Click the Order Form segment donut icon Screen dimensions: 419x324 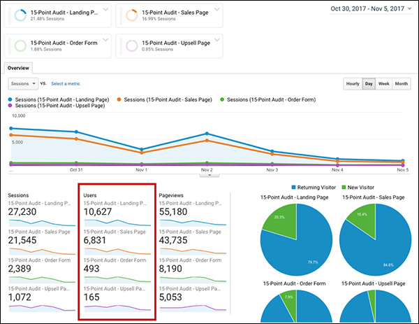click(x=20, y=45)
